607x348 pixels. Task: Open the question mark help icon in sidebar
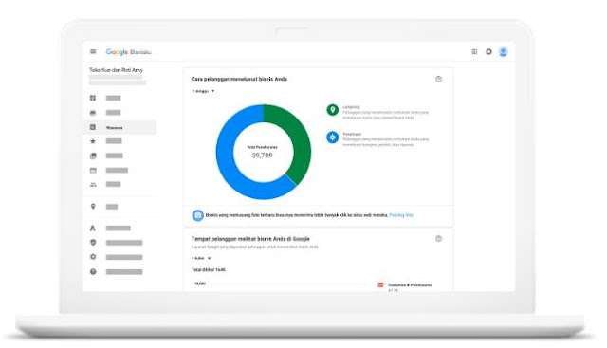pyautogui.click(x=93, y=272)
